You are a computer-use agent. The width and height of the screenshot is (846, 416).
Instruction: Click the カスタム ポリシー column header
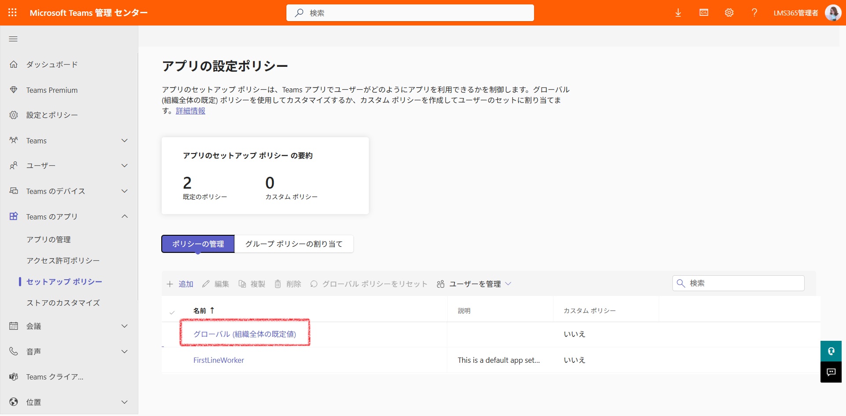coord(590,311)
